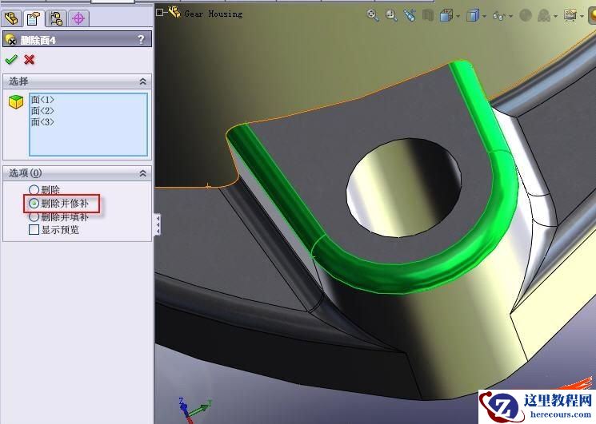Viewport: 596px width, 424px height.
Task: Click the Hide/Show Items glasses icon
Action: 498,16
